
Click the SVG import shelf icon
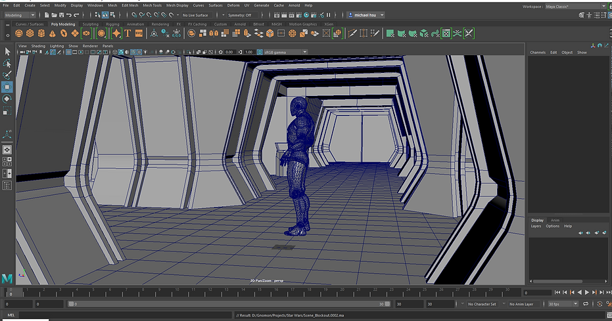pyautogui.click(x=139, y=33)
